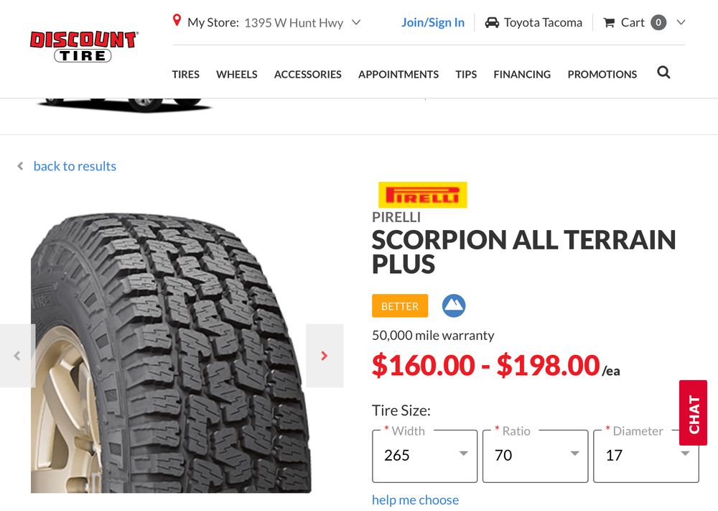The height and width of the screenshot is (511, 718).
Task: Open the red Chat button
Action: [693, 413]
